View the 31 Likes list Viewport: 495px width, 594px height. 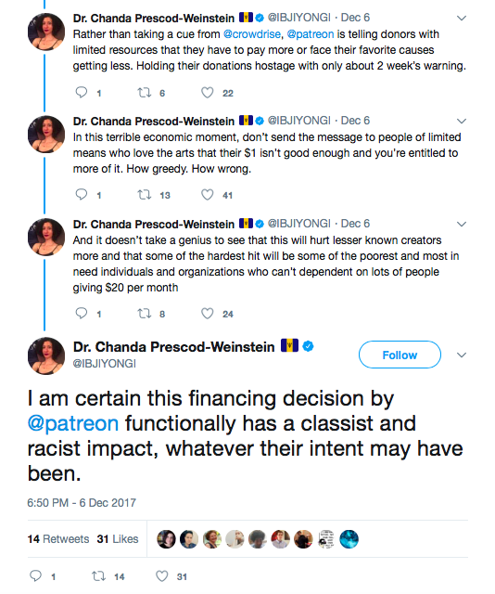[118, 538]
